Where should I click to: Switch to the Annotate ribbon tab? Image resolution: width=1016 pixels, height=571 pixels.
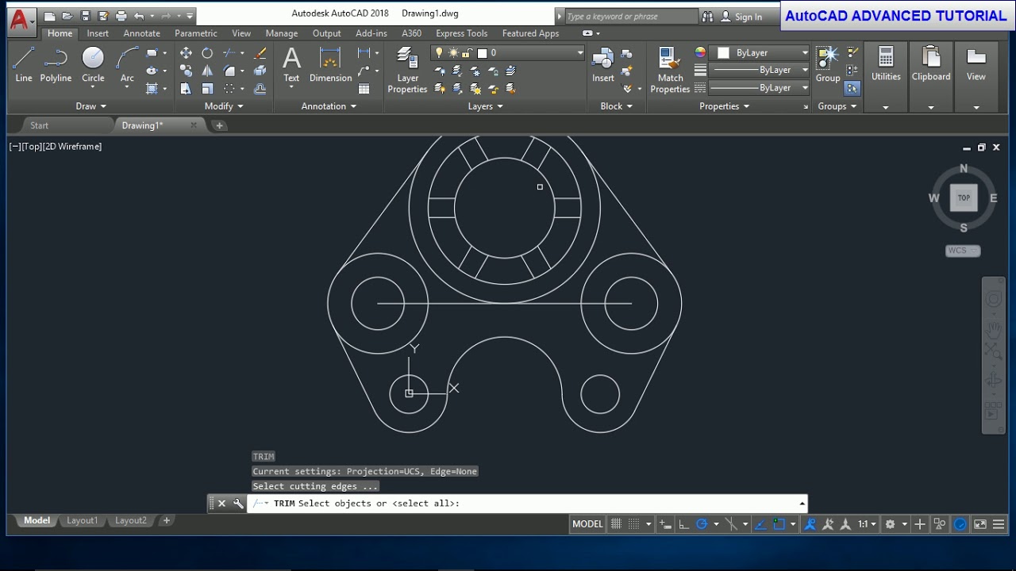[x=141, y=33]
